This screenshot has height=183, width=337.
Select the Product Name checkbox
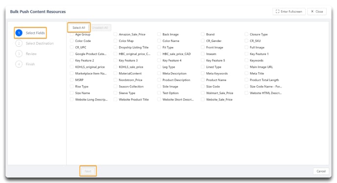(x=203, y=80)
